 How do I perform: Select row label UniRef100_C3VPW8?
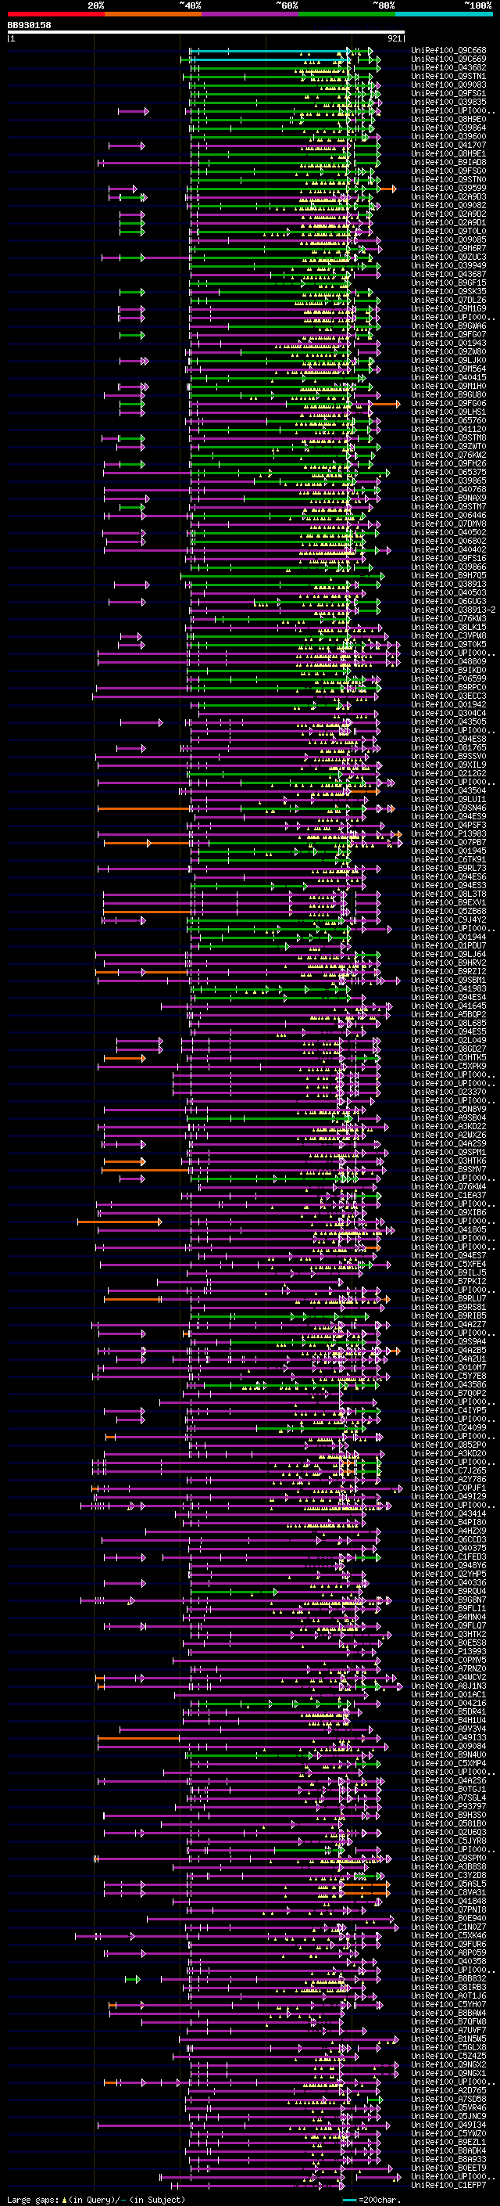click(448, 635)
